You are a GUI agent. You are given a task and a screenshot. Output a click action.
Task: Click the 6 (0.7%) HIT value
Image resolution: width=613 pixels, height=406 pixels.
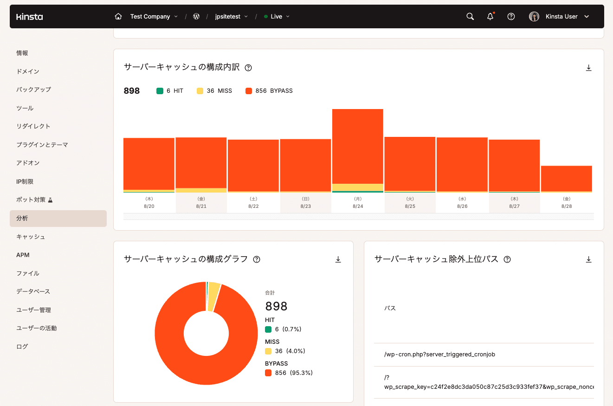[x=288, y=329]
